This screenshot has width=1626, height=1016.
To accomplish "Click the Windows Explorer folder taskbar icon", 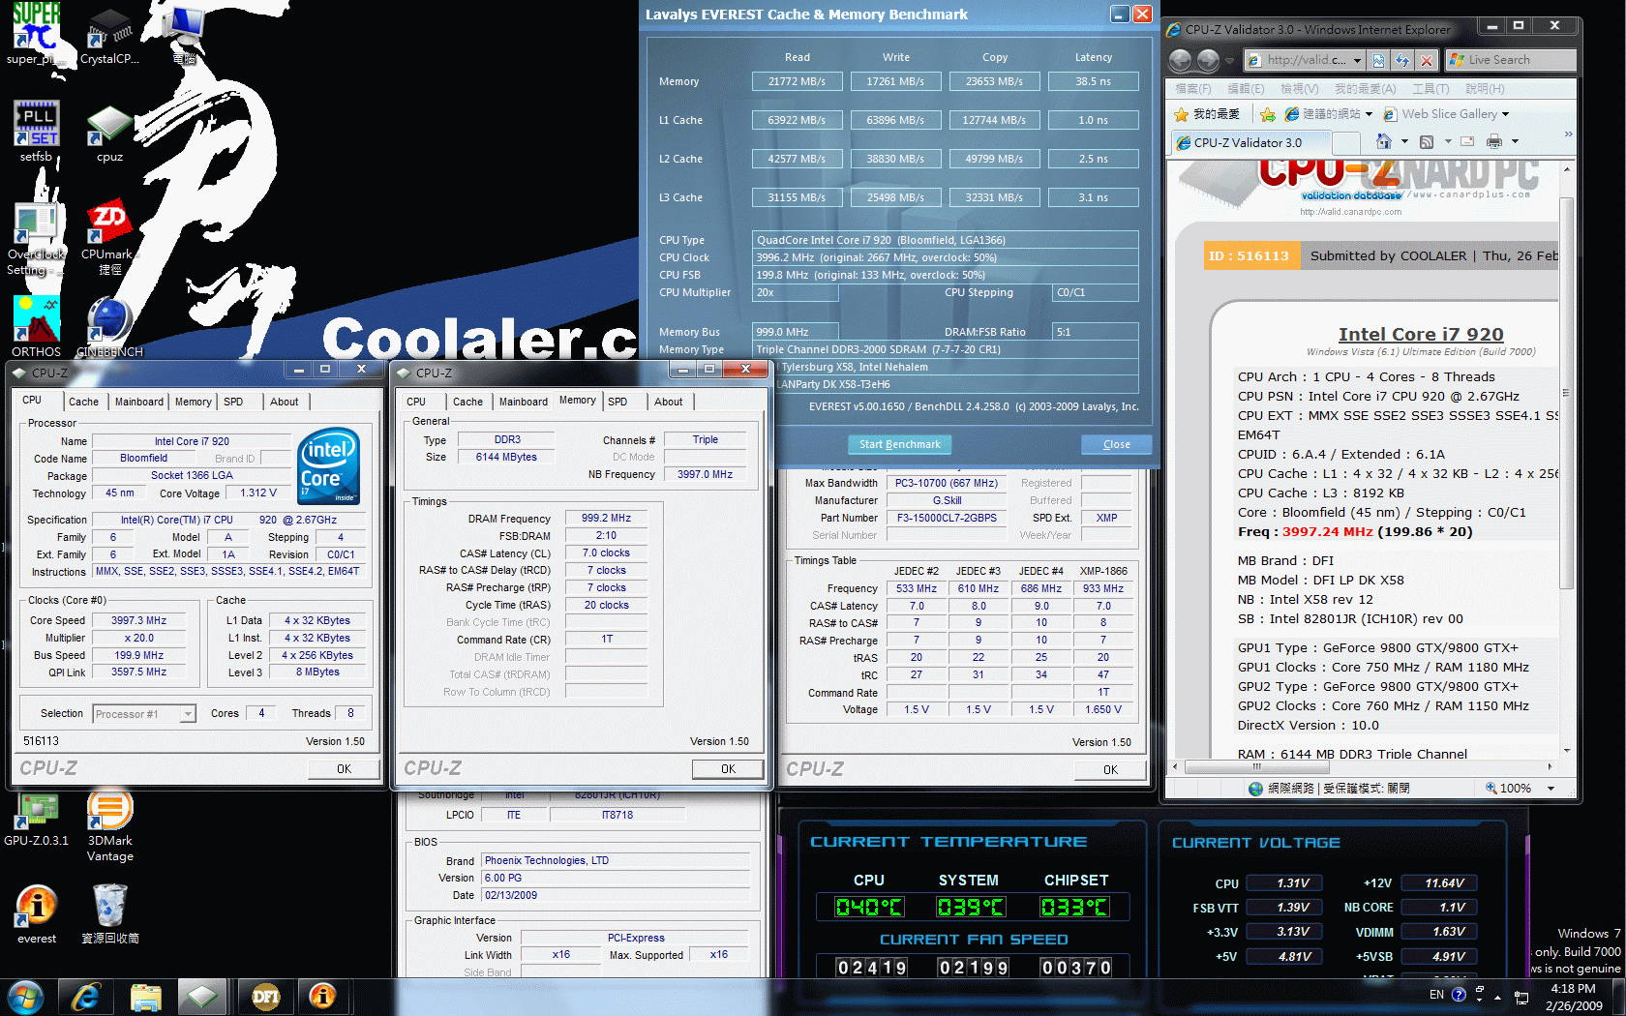I will 145,997.
